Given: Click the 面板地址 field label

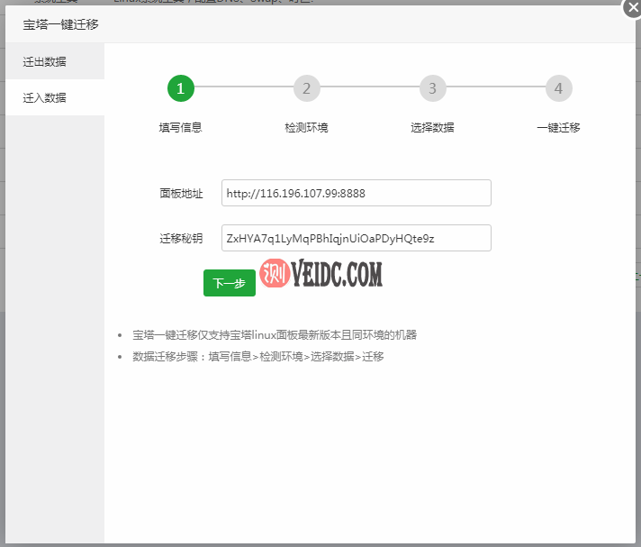Looking at the screenshot, I should pos(181,193).
